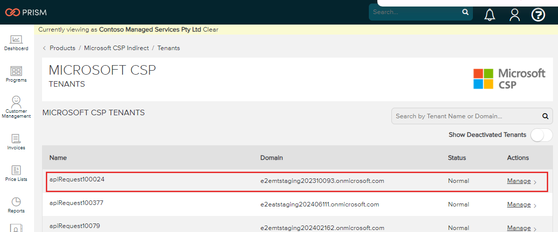Open Programs in the sidebar
Screen dimensions: 558x232
(x=17, y=74)
